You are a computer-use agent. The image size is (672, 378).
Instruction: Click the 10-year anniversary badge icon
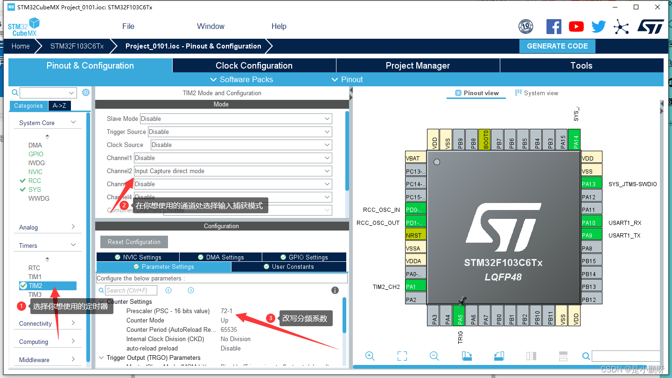(x=526, y=27)
